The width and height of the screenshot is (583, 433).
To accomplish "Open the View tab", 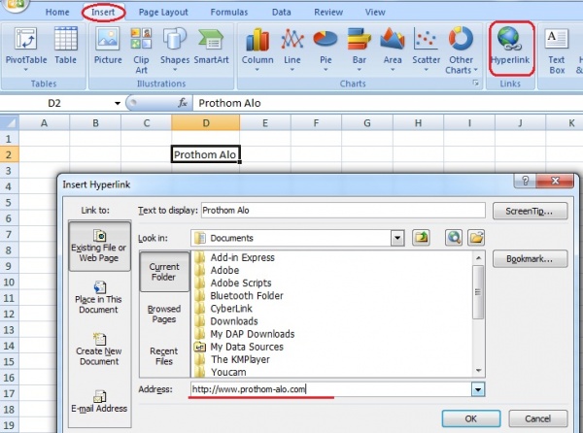I will (x=375, y=13).
